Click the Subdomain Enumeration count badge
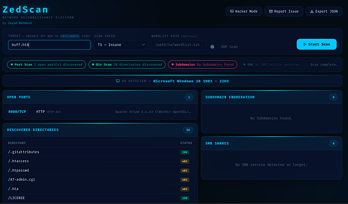Viewport: 348px width, 204px height. [333, 97]
